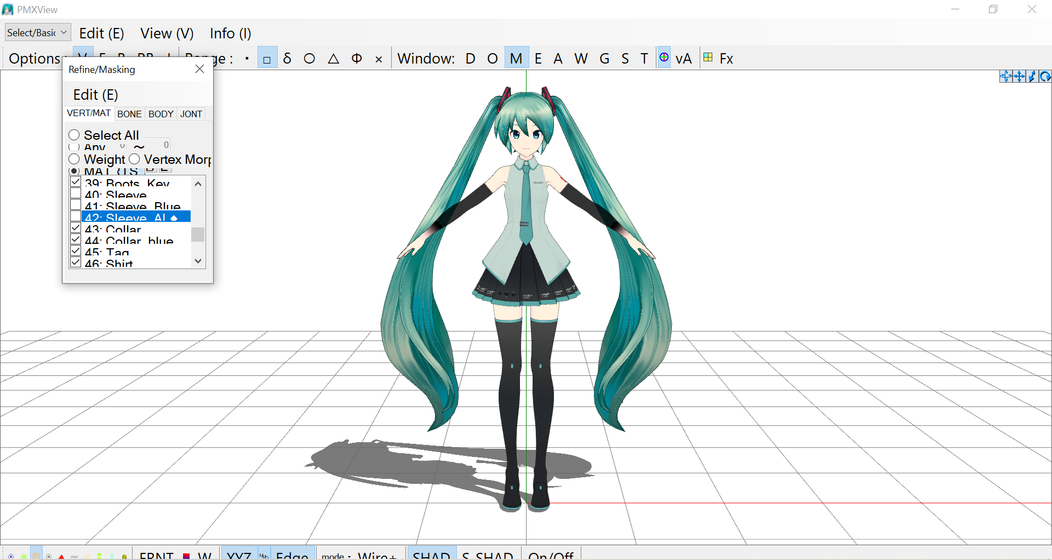Toggle the E window button
This screenshot has height=560, width=1052.
click(538, 59)
